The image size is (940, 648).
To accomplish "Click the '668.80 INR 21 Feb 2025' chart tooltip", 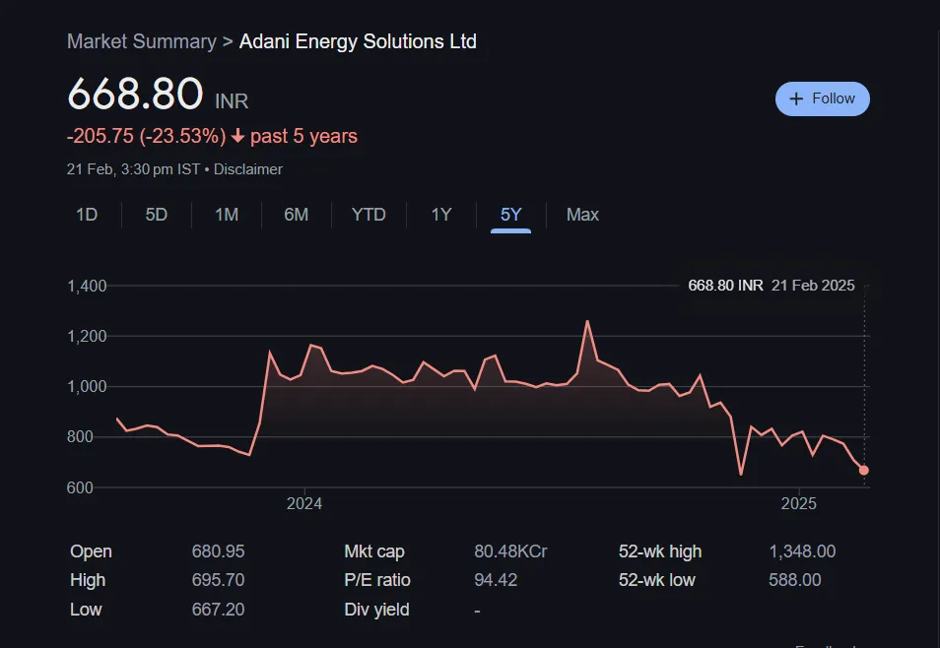I will 771,286.
